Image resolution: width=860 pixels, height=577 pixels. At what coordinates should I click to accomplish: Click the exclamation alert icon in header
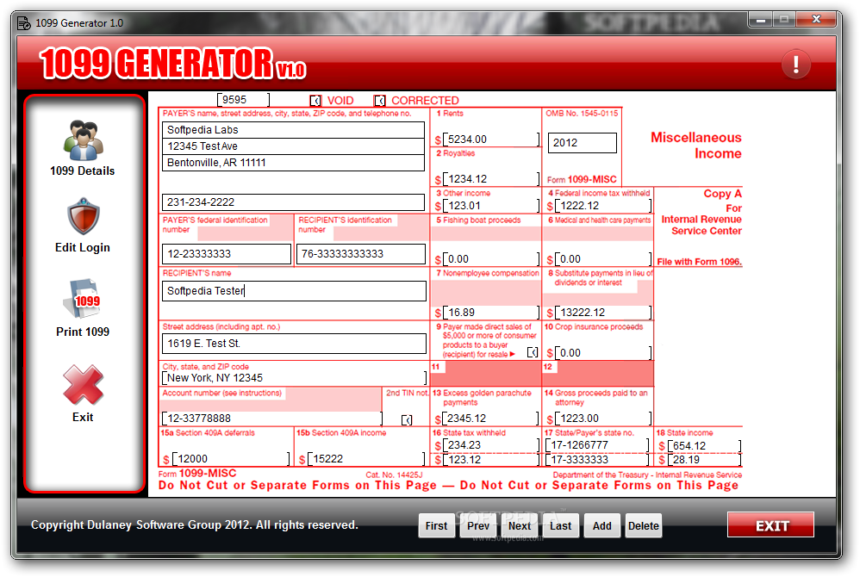[x=795, y=64]
